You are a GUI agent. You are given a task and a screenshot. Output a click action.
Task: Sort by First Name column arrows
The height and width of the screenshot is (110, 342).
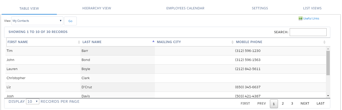click(x=79, y=42)
